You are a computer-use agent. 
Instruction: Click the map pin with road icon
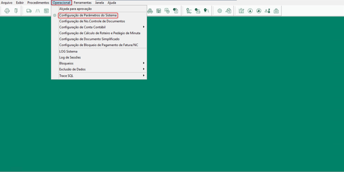(206, 11)
